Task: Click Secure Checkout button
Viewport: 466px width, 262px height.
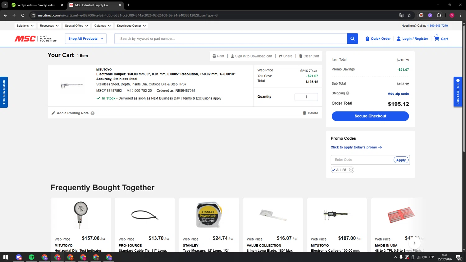Action: (370, 116)
